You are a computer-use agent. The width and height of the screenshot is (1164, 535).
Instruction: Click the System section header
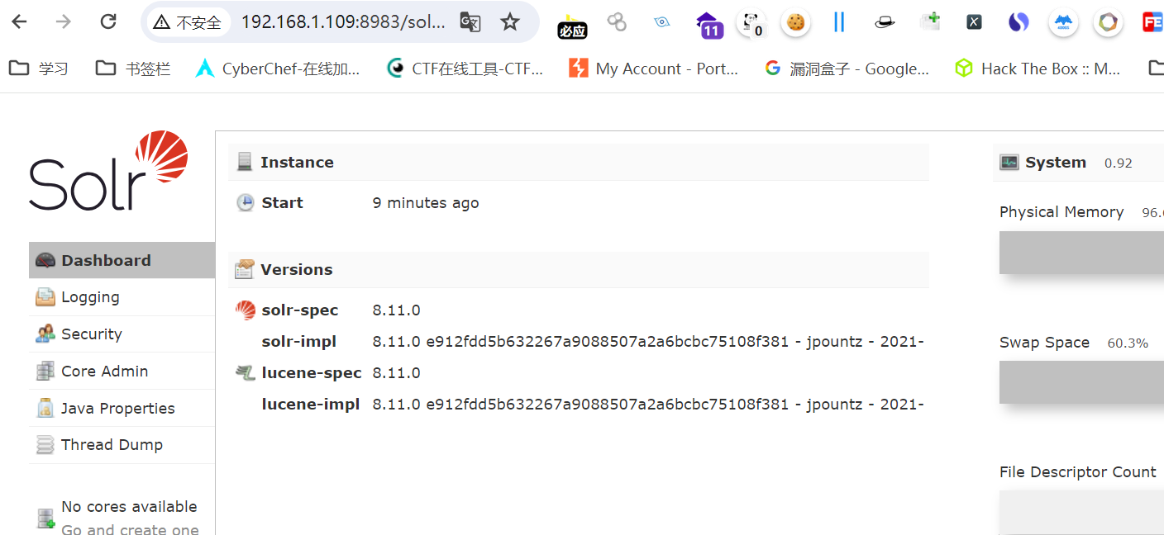click(1078, 163)
